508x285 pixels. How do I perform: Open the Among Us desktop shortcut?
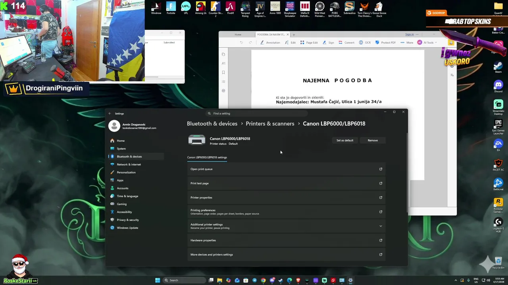tap(201, 8)
